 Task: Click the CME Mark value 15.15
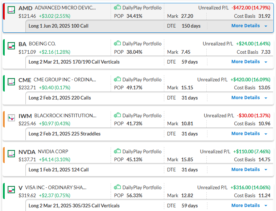(187, 88)
